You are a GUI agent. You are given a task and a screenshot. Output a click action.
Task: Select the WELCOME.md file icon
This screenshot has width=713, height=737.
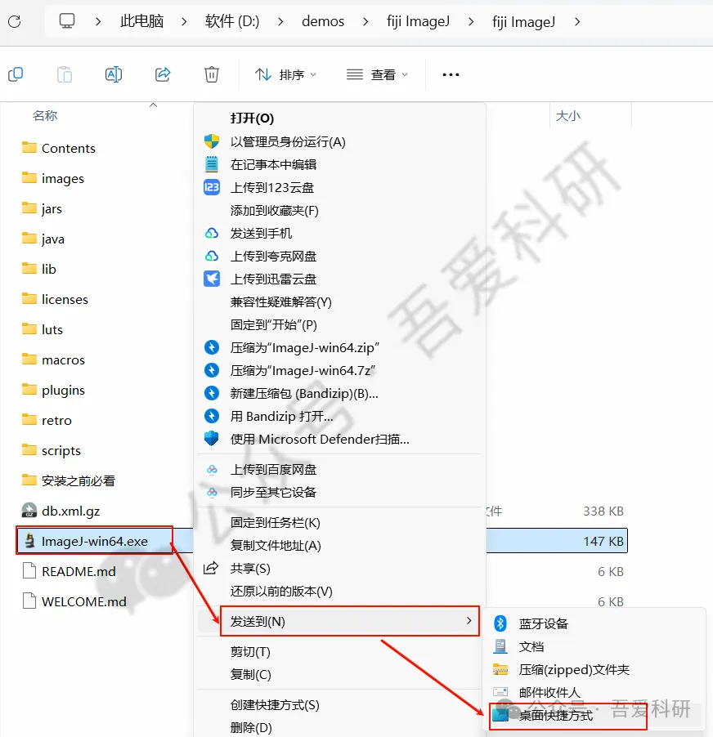click(29, 601)
